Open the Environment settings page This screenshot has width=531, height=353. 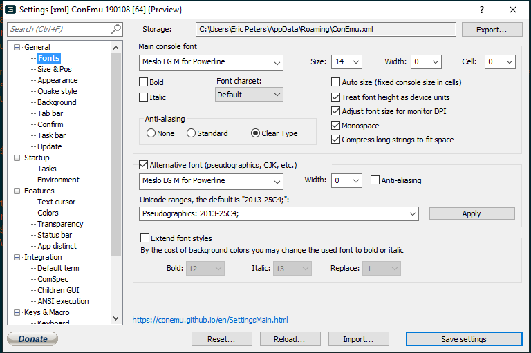click(x=58, y=180)
